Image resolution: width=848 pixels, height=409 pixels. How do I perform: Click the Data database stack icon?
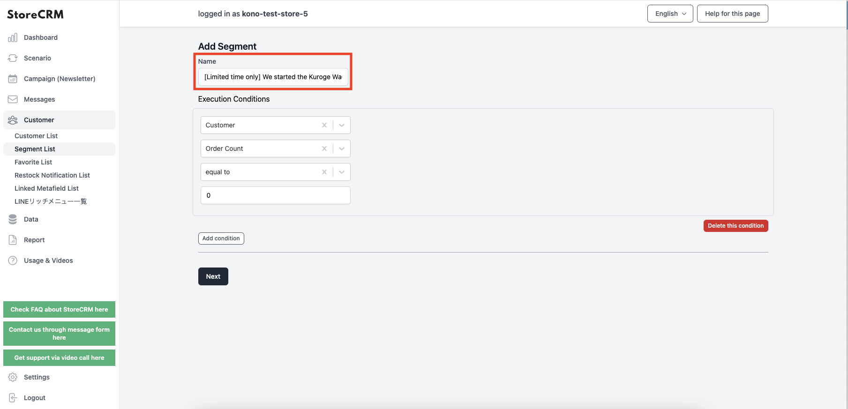point(13,219)
